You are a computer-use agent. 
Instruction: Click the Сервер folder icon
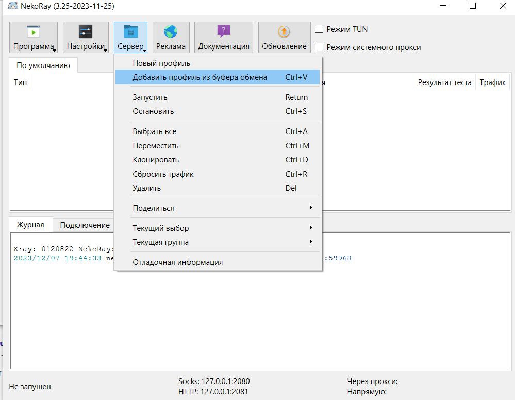point(131,32)
